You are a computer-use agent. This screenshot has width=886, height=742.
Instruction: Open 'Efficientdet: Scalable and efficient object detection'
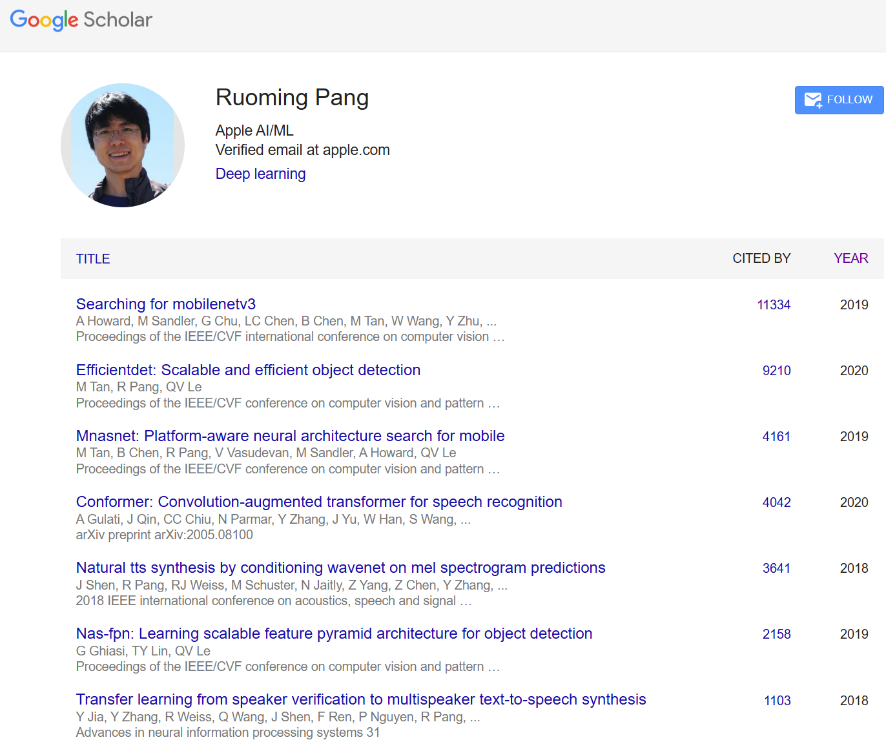248,370
